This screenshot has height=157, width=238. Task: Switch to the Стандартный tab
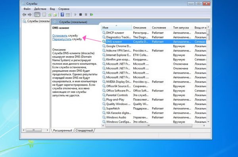click(x=84, y=131)
